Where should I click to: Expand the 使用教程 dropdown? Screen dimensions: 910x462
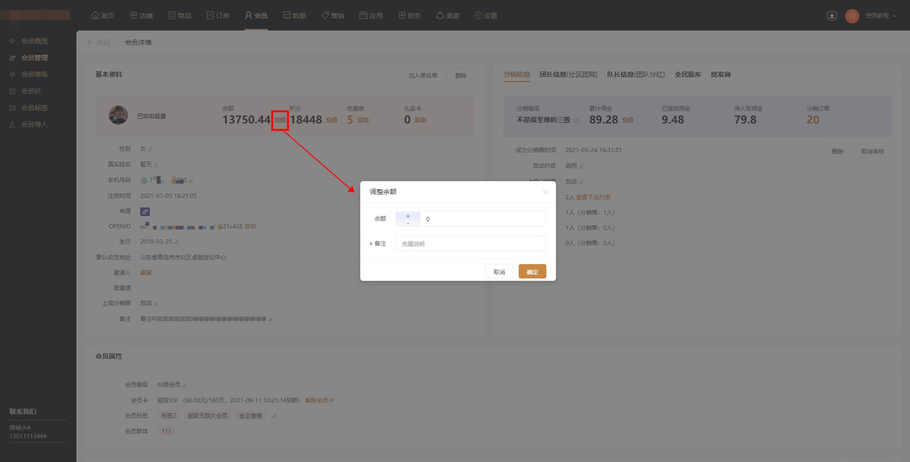[881, 16]
